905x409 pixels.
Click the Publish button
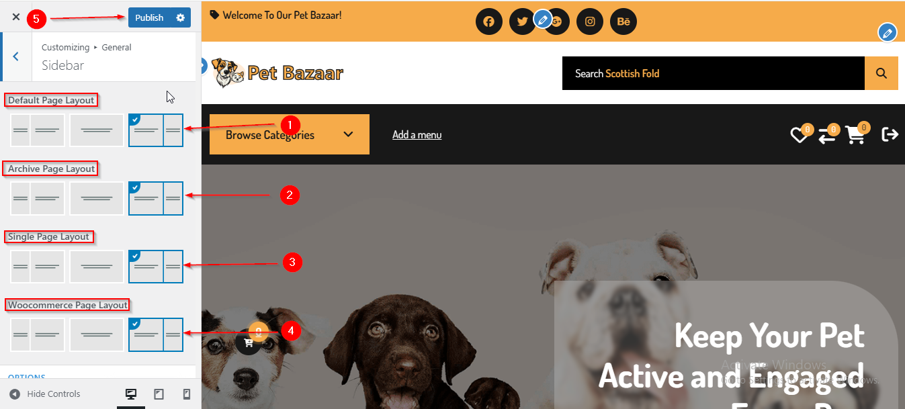149,17
